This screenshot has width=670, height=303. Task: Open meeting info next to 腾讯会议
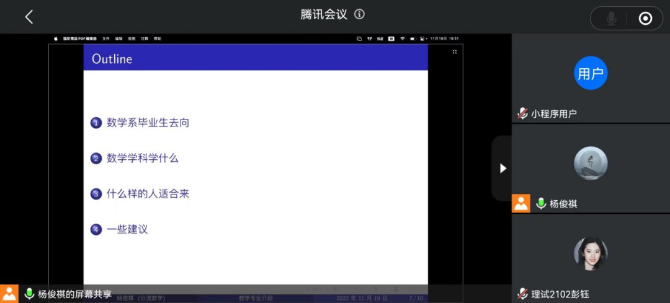(359, 14)
